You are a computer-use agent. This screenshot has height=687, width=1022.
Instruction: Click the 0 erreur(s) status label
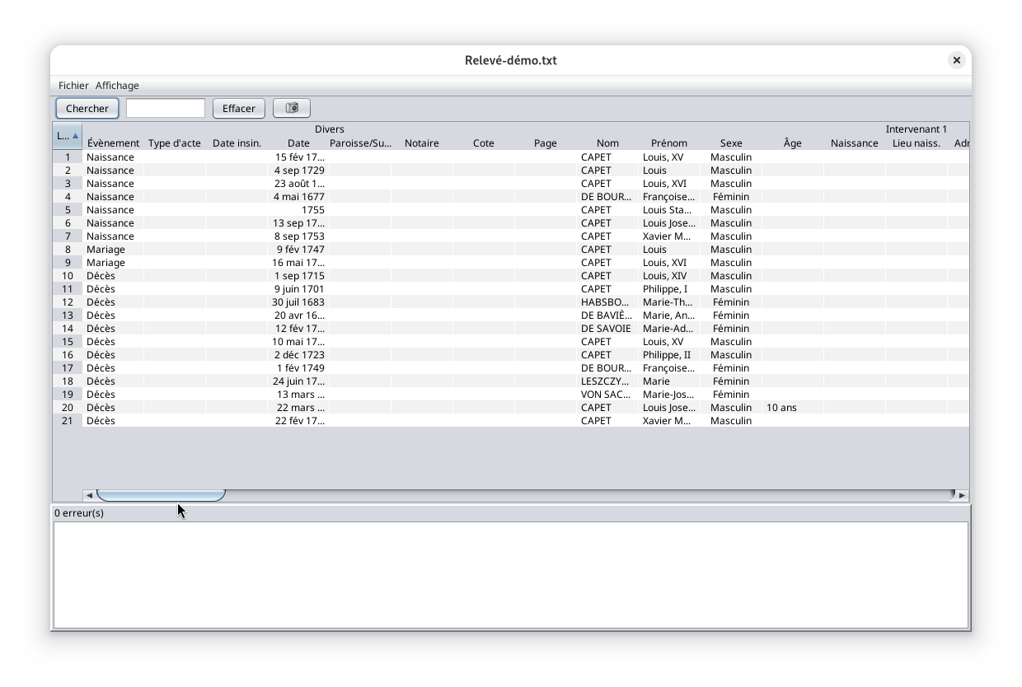[x=79, y=513]
